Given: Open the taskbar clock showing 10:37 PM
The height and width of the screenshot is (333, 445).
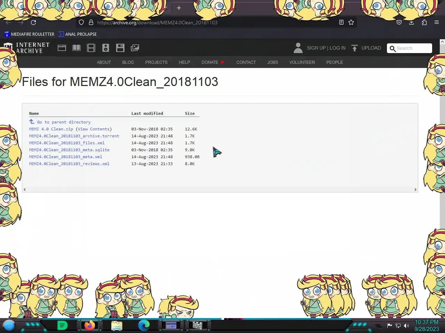Looking at the screenshot, I should tap(427, 325).
